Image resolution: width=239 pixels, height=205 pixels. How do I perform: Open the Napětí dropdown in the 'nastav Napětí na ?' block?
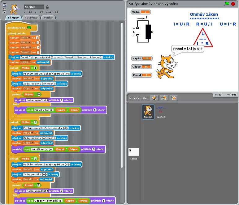tap(26, 47)
